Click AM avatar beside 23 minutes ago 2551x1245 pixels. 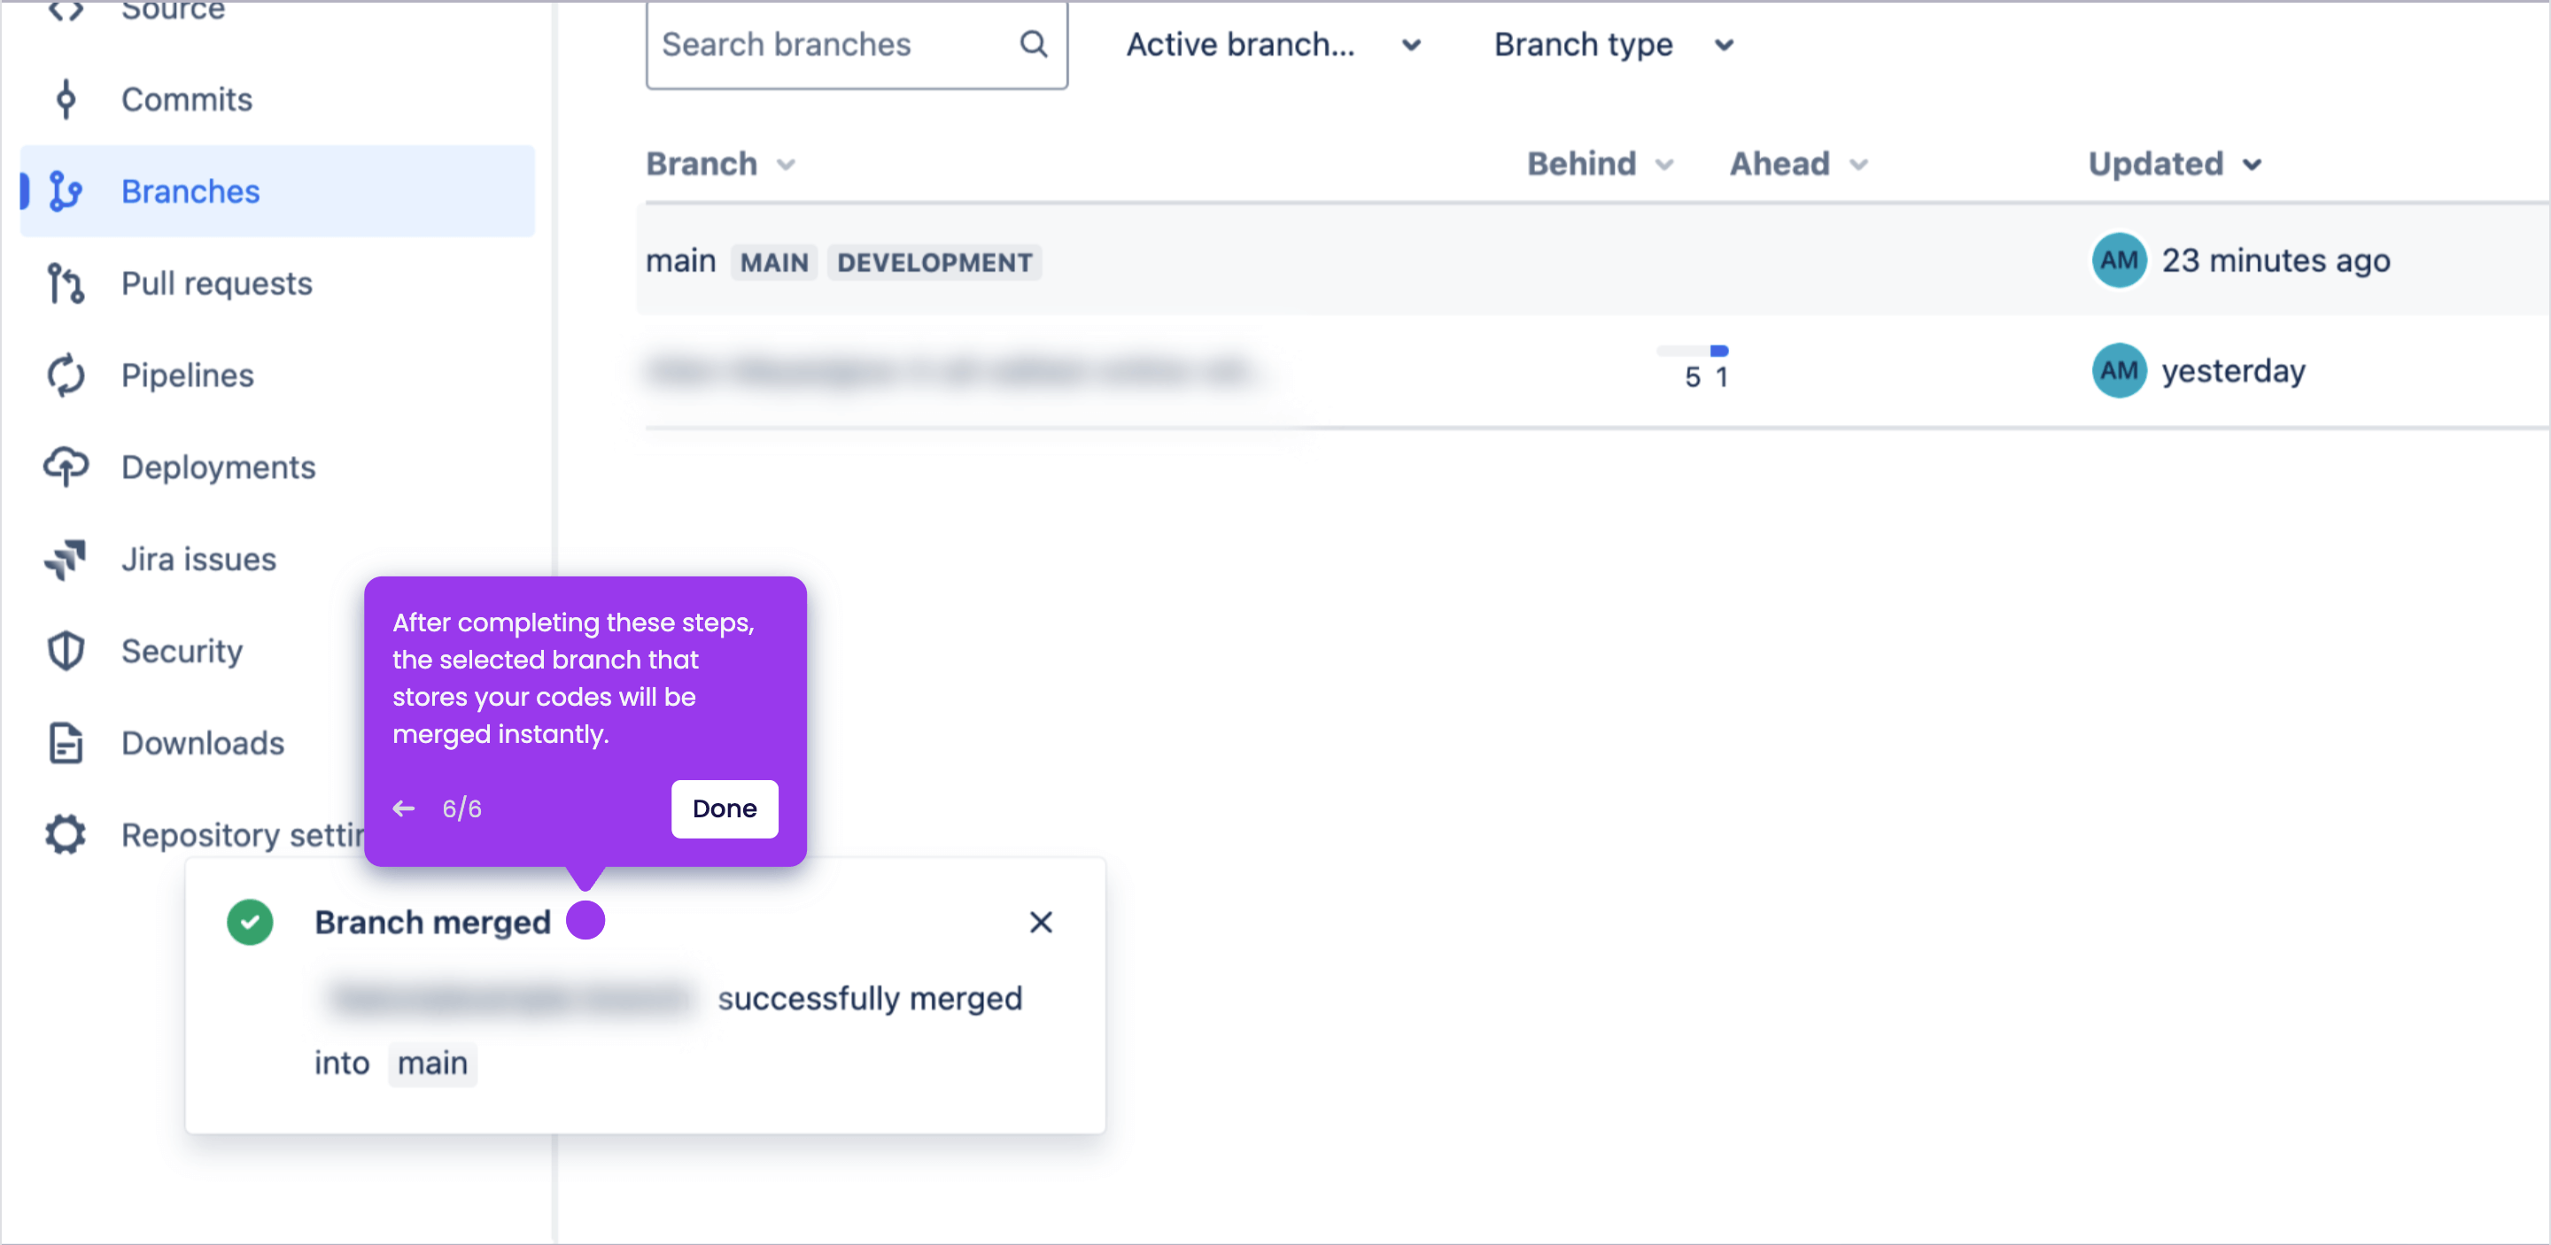coord(2118,260)
